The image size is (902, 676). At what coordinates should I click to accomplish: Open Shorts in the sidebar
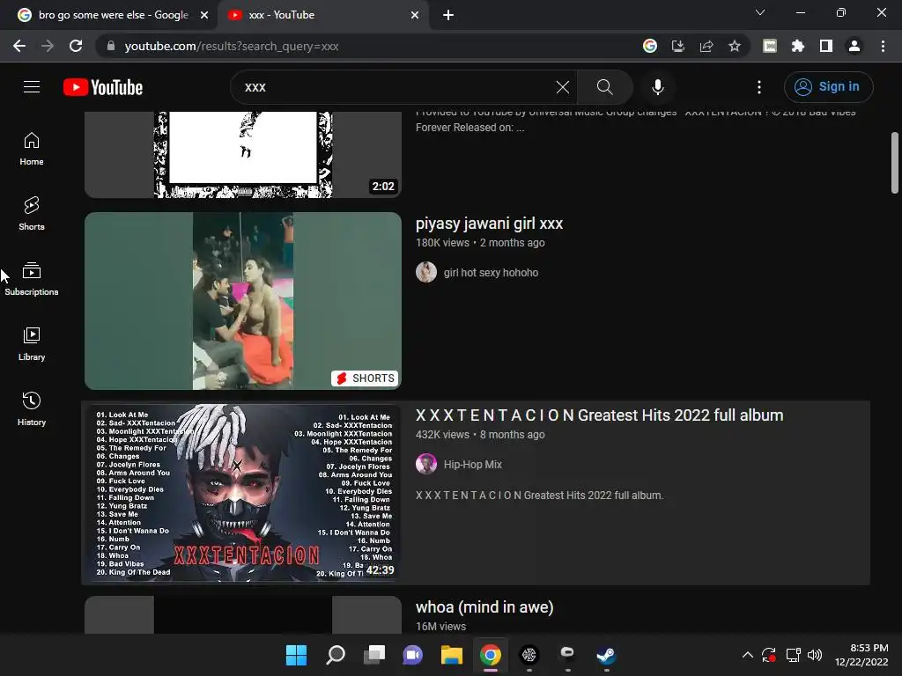tap(32, 214)
